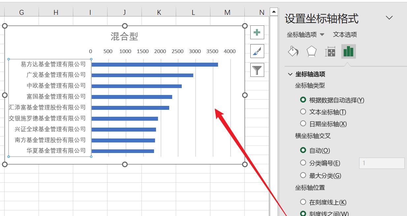Select the Size & Properties icon
The width and height of the screenshot is (407, 216).
tap(330, 52)
